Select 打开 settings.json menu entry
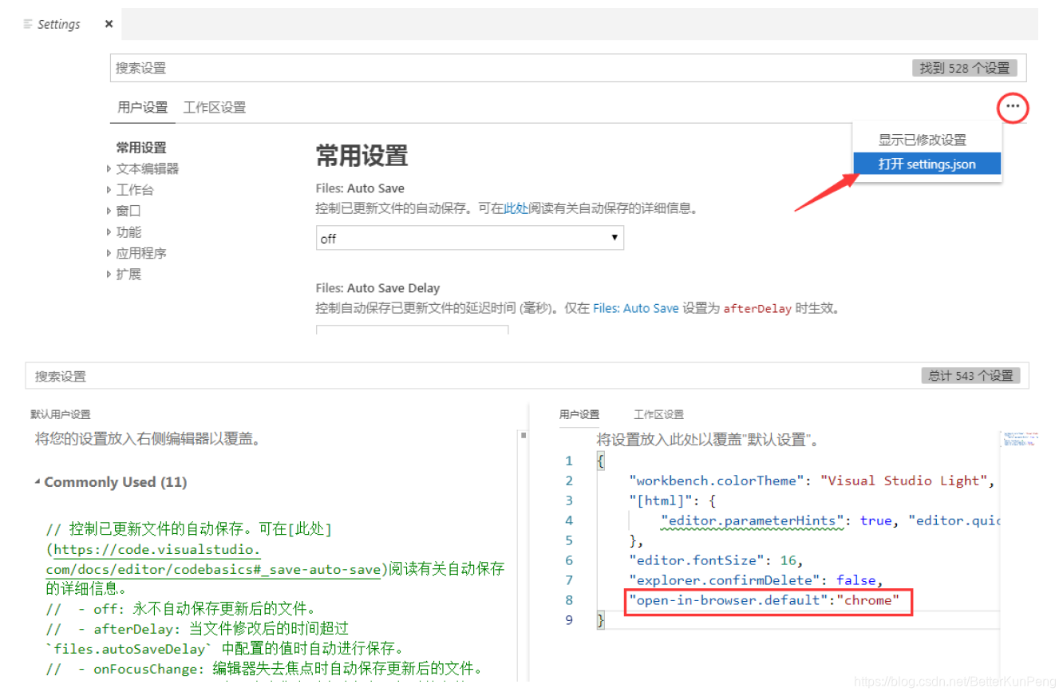Image resolution: width=1063 pixels, height=696 pixels. click(x=927, y=164)
